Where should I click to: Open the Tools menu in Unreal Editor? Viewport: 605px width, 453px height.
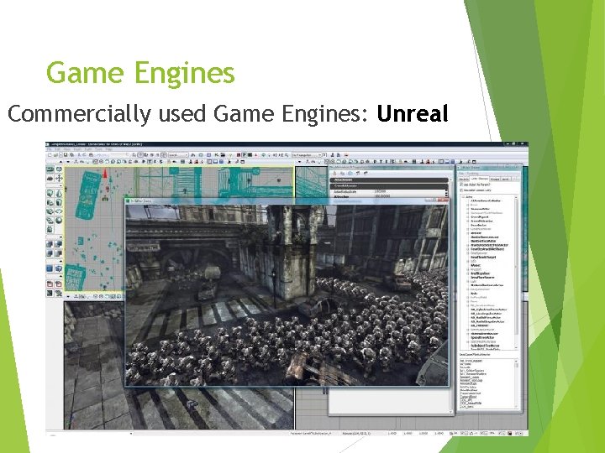[x=99, y=149]
